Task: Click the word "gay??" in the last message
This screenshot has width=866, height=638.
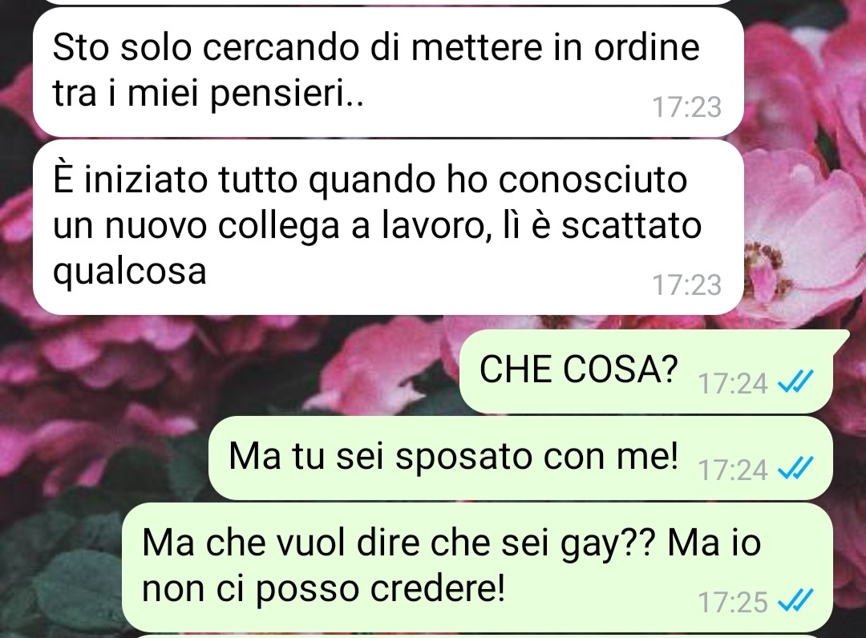Action: click(608, 543)
